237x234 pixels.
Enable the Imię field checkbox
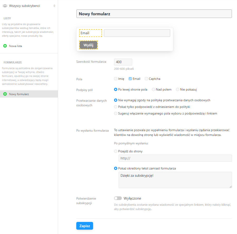point(116,79)
